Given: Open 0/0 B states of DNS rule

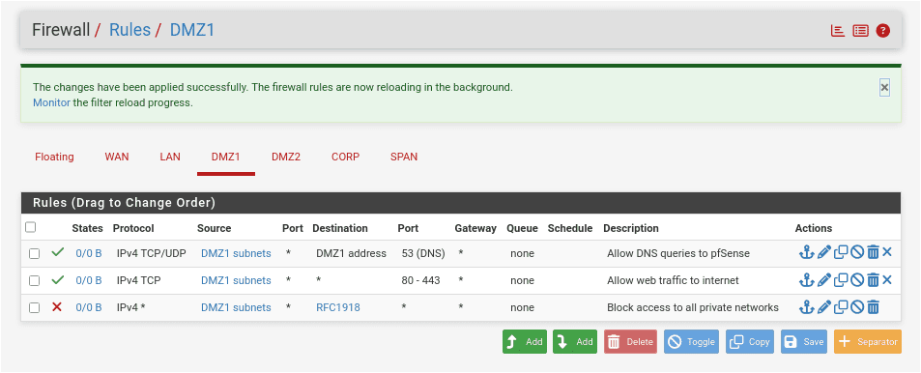Looking at the screenshot, I should 89,254.
